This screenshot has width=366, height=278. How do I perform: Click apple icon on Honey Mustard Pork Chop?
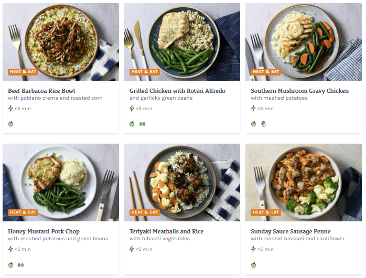click(10, 265)
